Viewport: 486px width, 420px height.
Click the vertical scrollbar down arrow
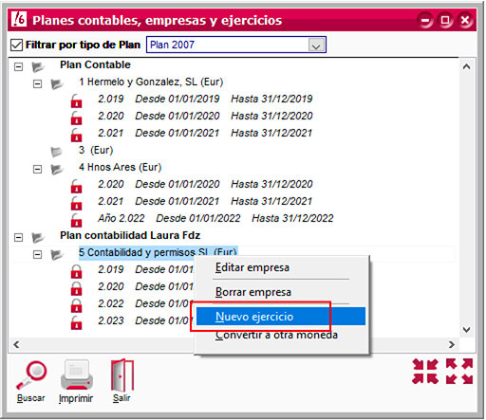coord(467,330)
